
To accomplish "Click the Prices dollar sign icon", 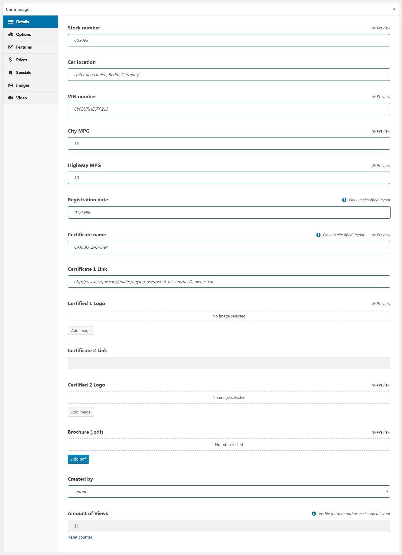I will (11, 60).
